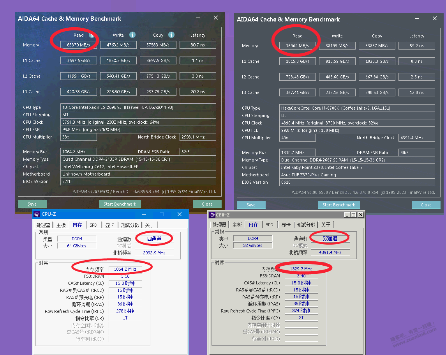446x355 pixels.
Task: Click the BIOS Version value 5.11
Action: [138, 181]
